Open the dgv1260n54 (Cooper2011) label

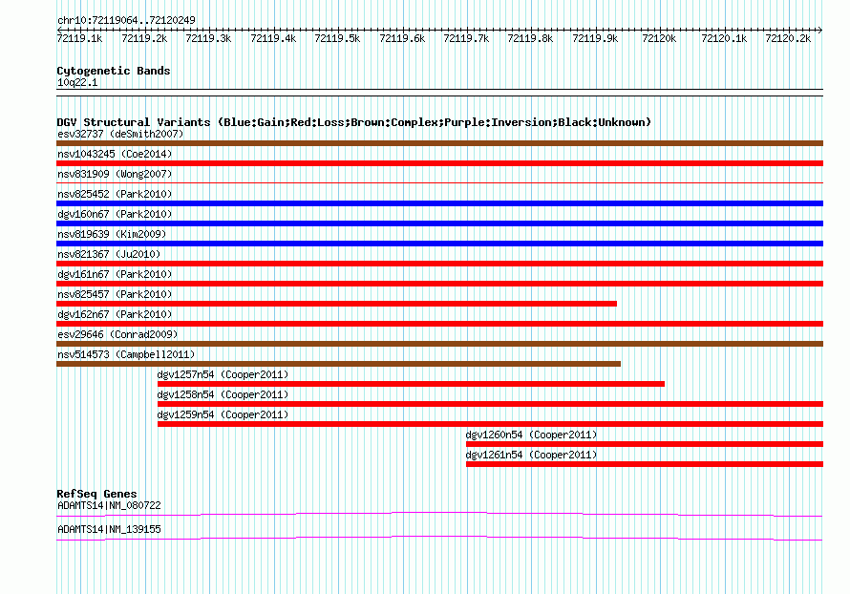(531, 435)
